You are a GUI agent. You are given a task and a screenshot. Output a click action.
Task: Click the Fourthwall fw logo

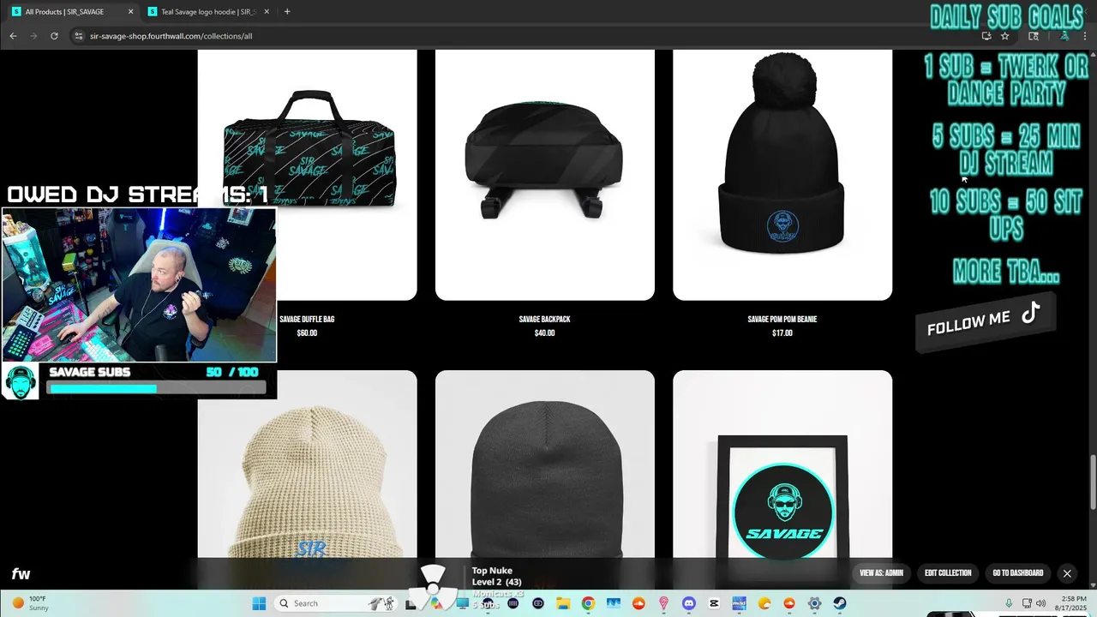tap(21, 574)
